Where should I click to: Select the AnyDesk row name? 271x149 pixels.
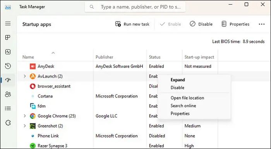tap(46, 66)
